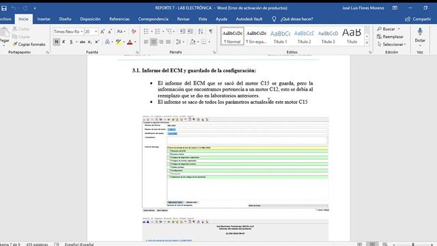Switch to the Vista tab
Screen dimensions: 437x246
tap(203, 19)
